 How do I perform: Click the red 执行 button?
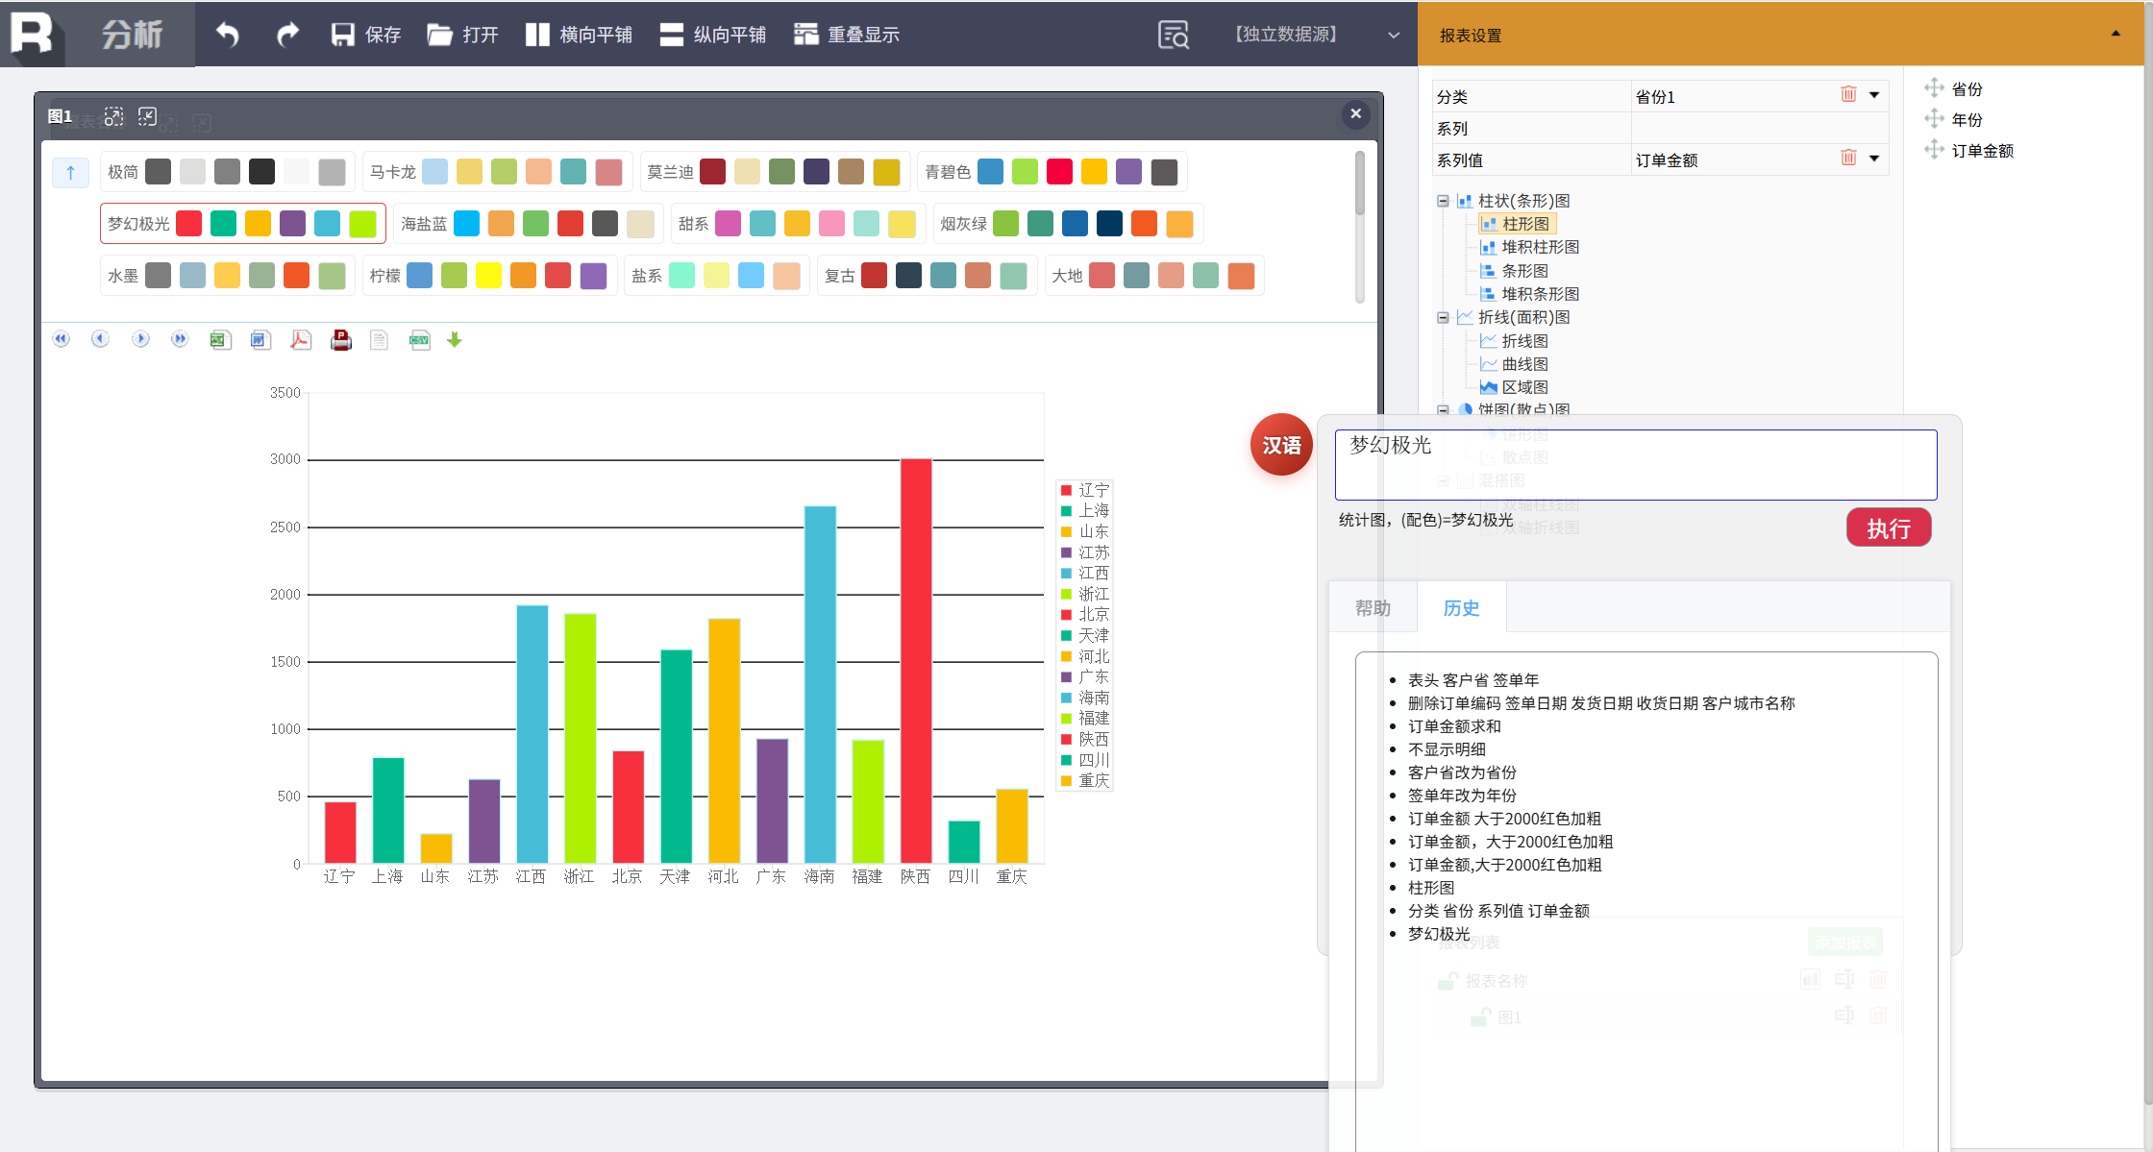[1888, 528]
